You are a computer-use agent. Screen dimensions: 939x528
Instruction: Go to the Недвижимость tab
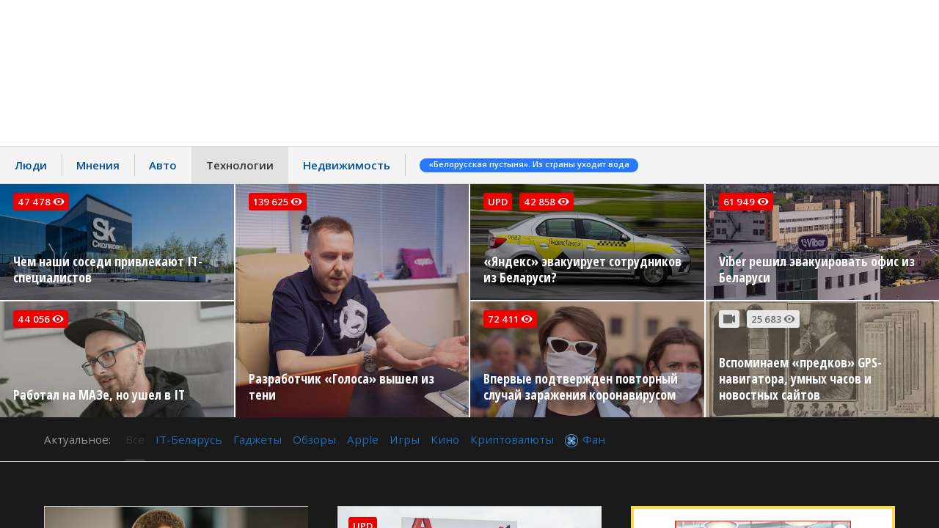346,165
